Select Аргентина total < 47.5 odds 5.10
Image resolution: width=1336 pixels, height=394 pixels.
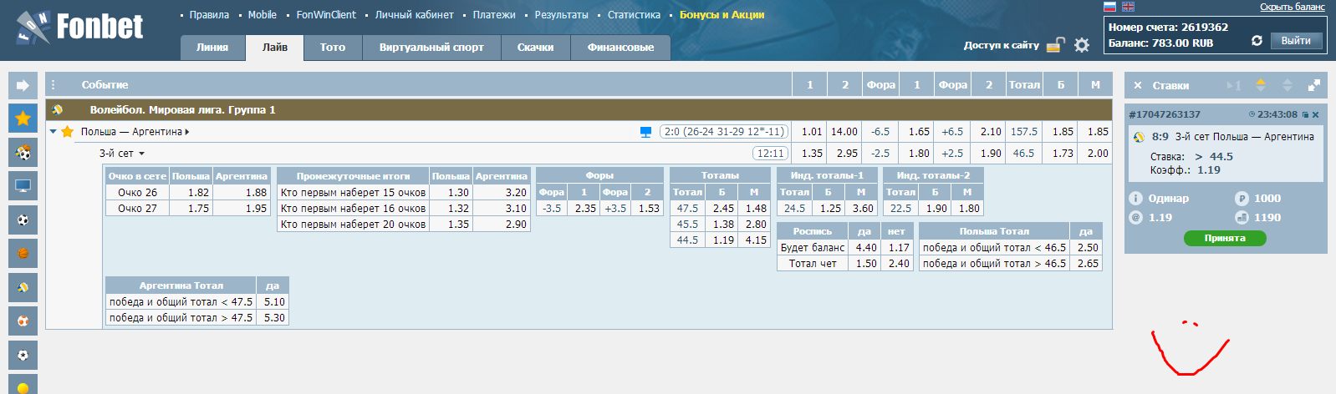point(273,302)
